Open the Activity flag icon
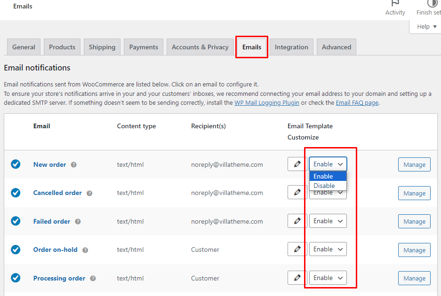Screen dimensions: 441x296 click(x=395, y=8)
